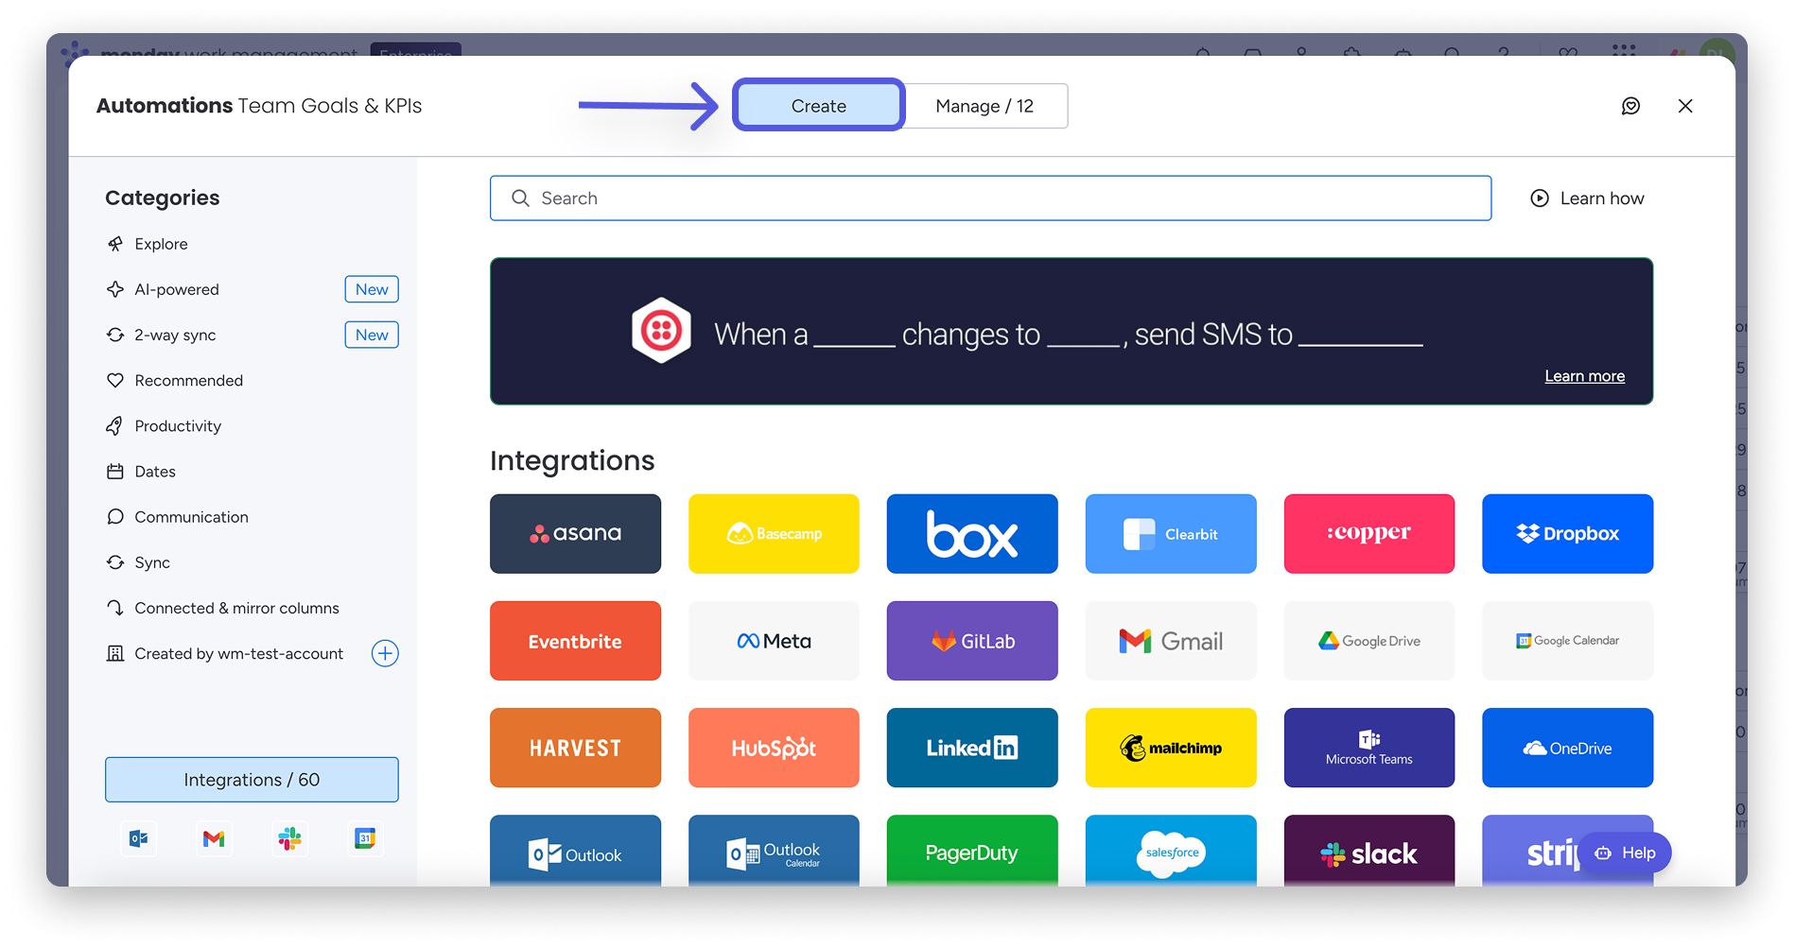Open the feedback chat icon in header
Screen dimensions: 1795x948
(1630, 106)
